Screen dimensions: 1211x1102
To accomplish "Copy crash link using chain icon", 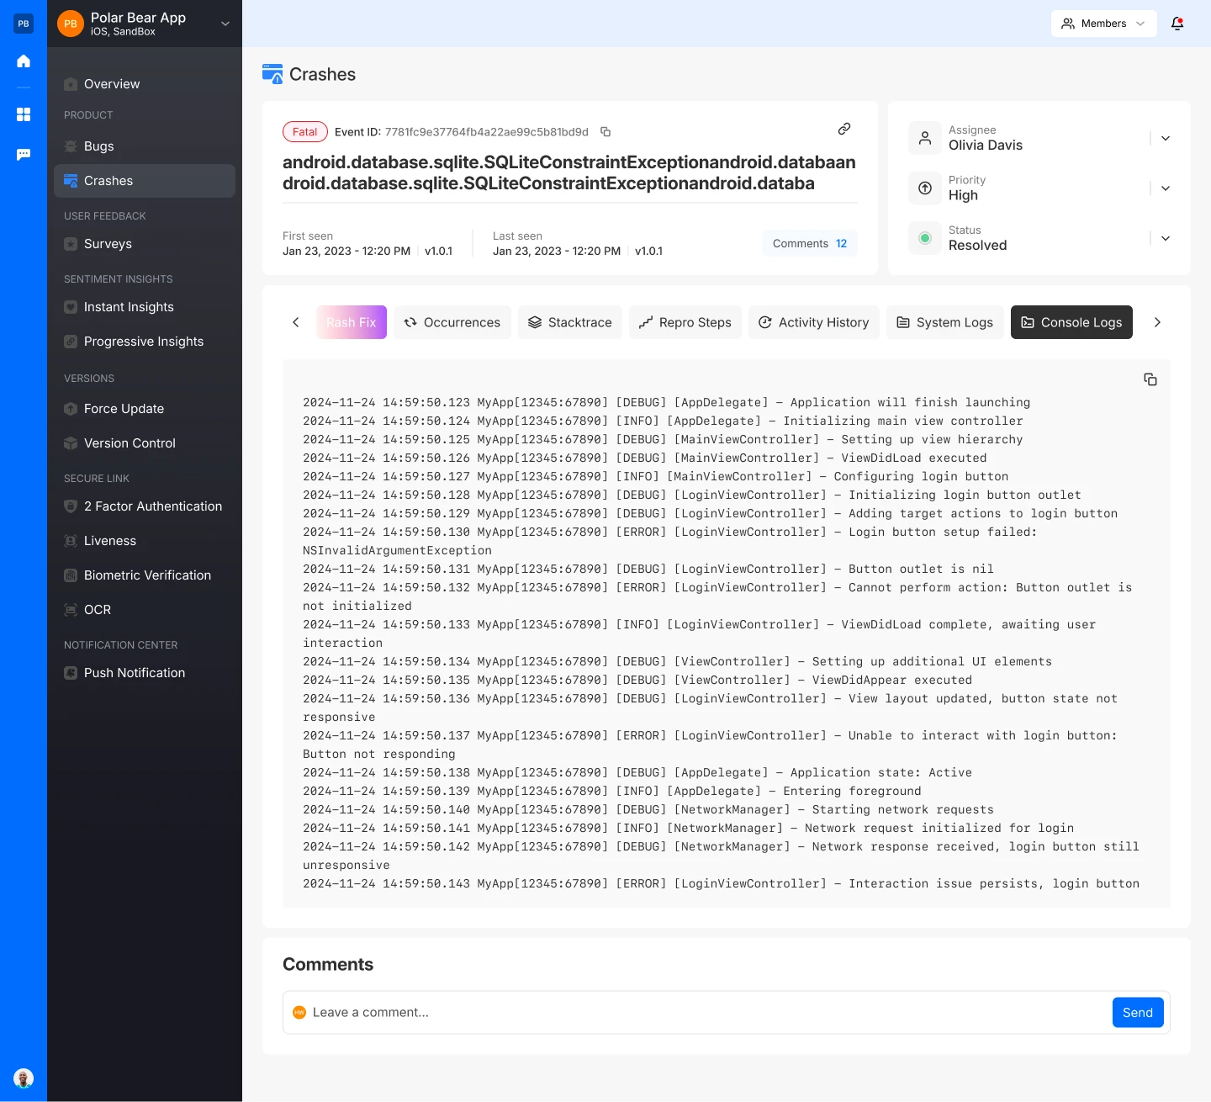I will 844,129.
